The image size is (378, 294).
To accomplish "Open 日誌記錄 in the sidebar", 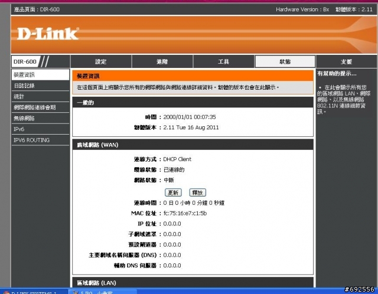I will [x=40, y=86].
